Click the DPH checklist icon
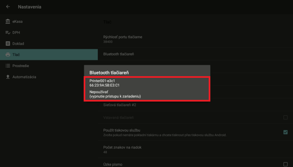 [x=8, y=33]
